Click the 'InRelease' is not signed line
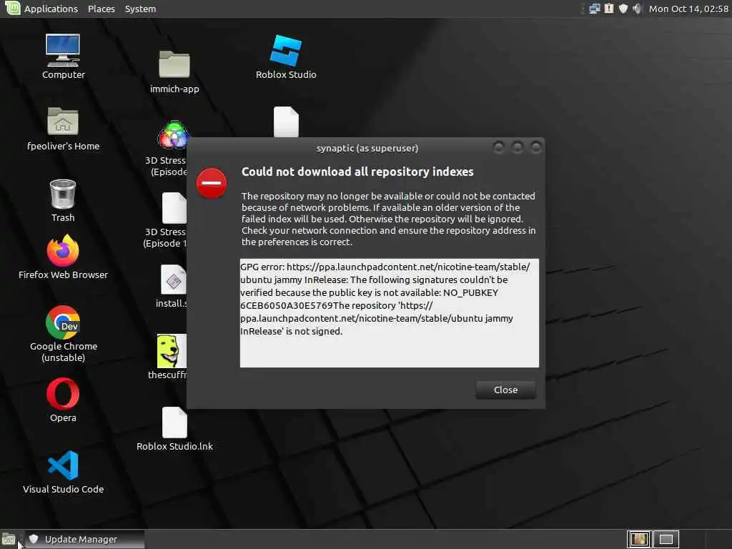This screenshot has width=732, height=549. [292, 331]
